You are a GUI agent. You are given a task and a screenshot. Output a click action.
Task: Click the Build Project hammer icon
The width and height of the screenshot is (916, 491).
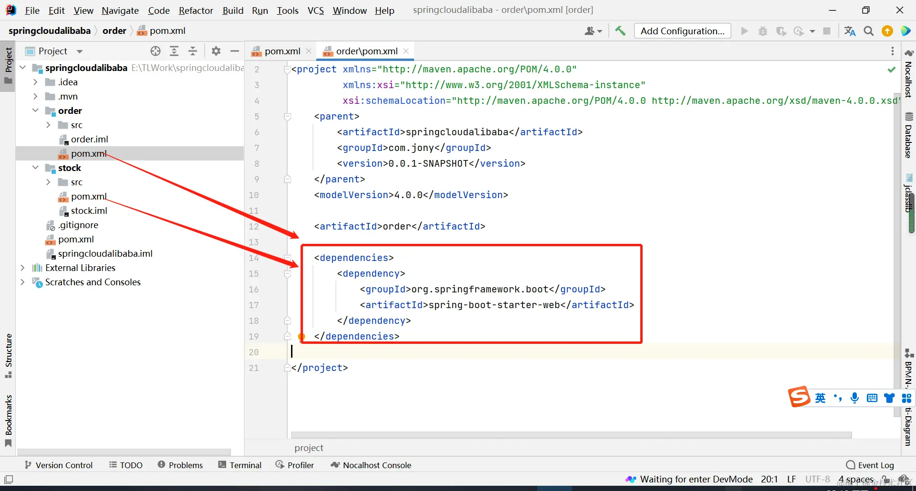[620, 31]
